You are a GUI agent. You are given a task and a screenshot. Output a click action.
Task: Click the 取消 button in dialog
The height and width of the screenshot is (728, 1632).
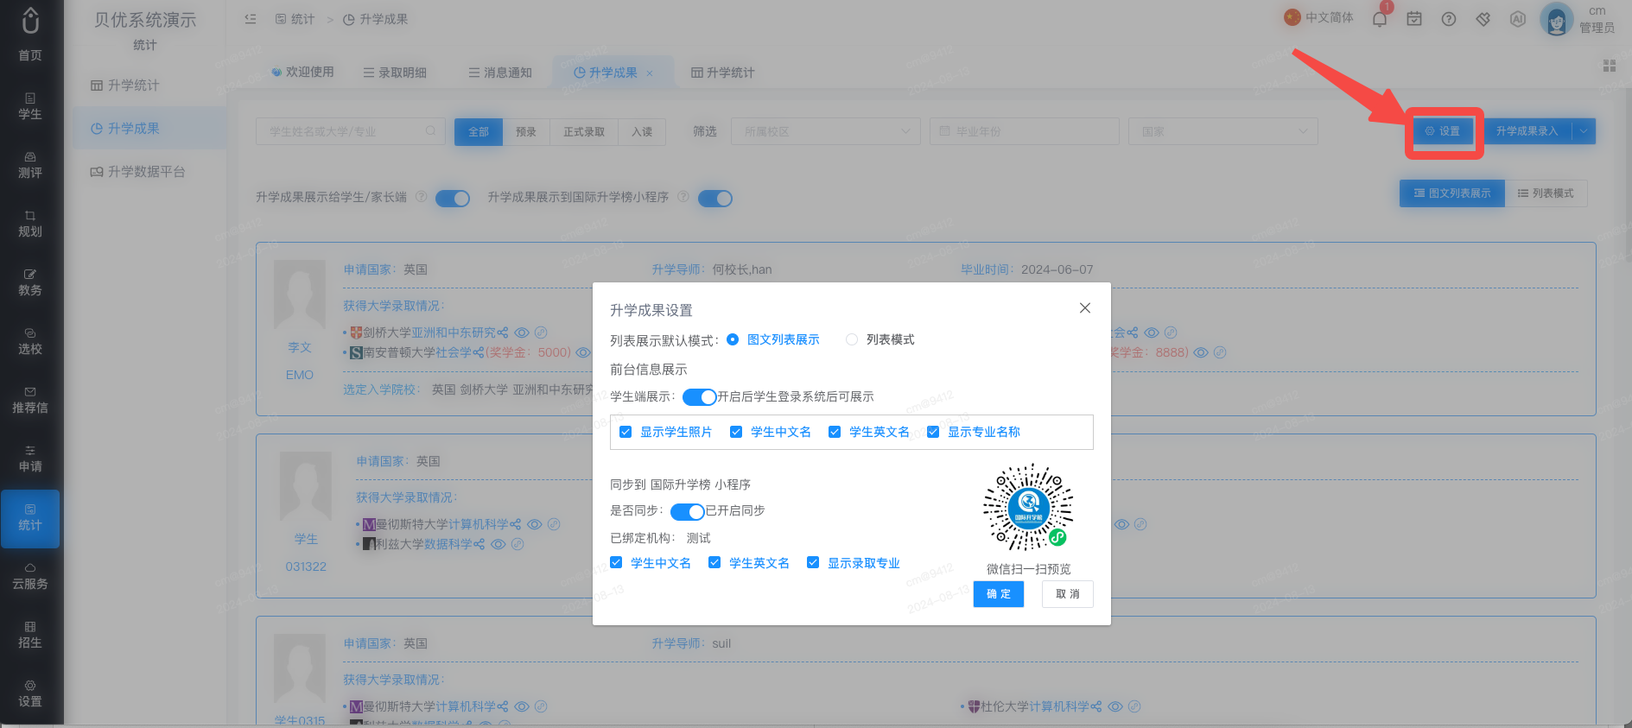click(1068, 594)
